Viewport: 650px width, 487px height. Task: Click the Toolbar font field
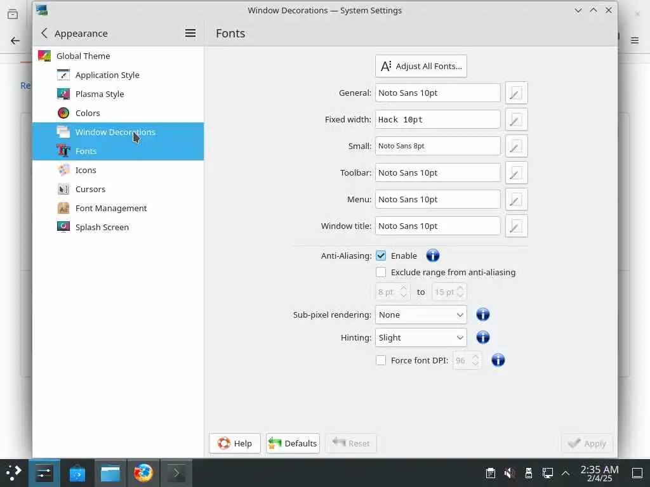click(438, 172)
